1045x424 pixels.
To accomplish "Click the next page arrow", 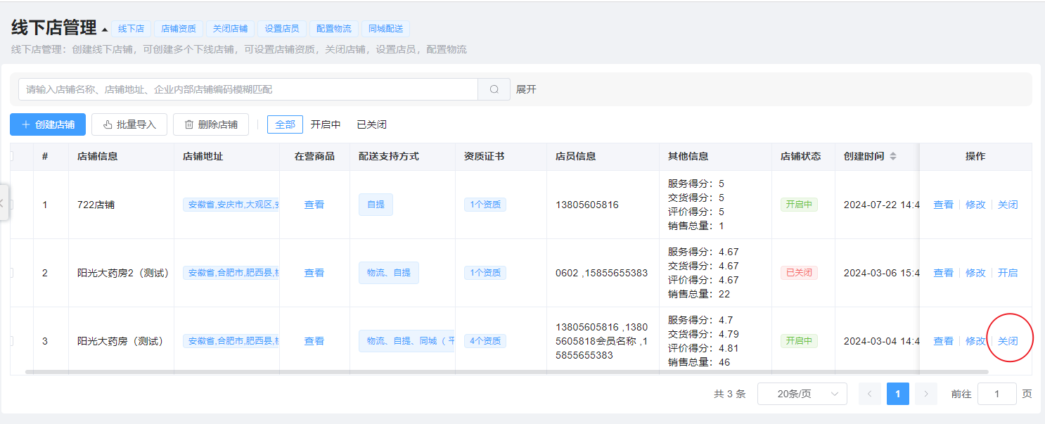I will [x=926, y=394].
